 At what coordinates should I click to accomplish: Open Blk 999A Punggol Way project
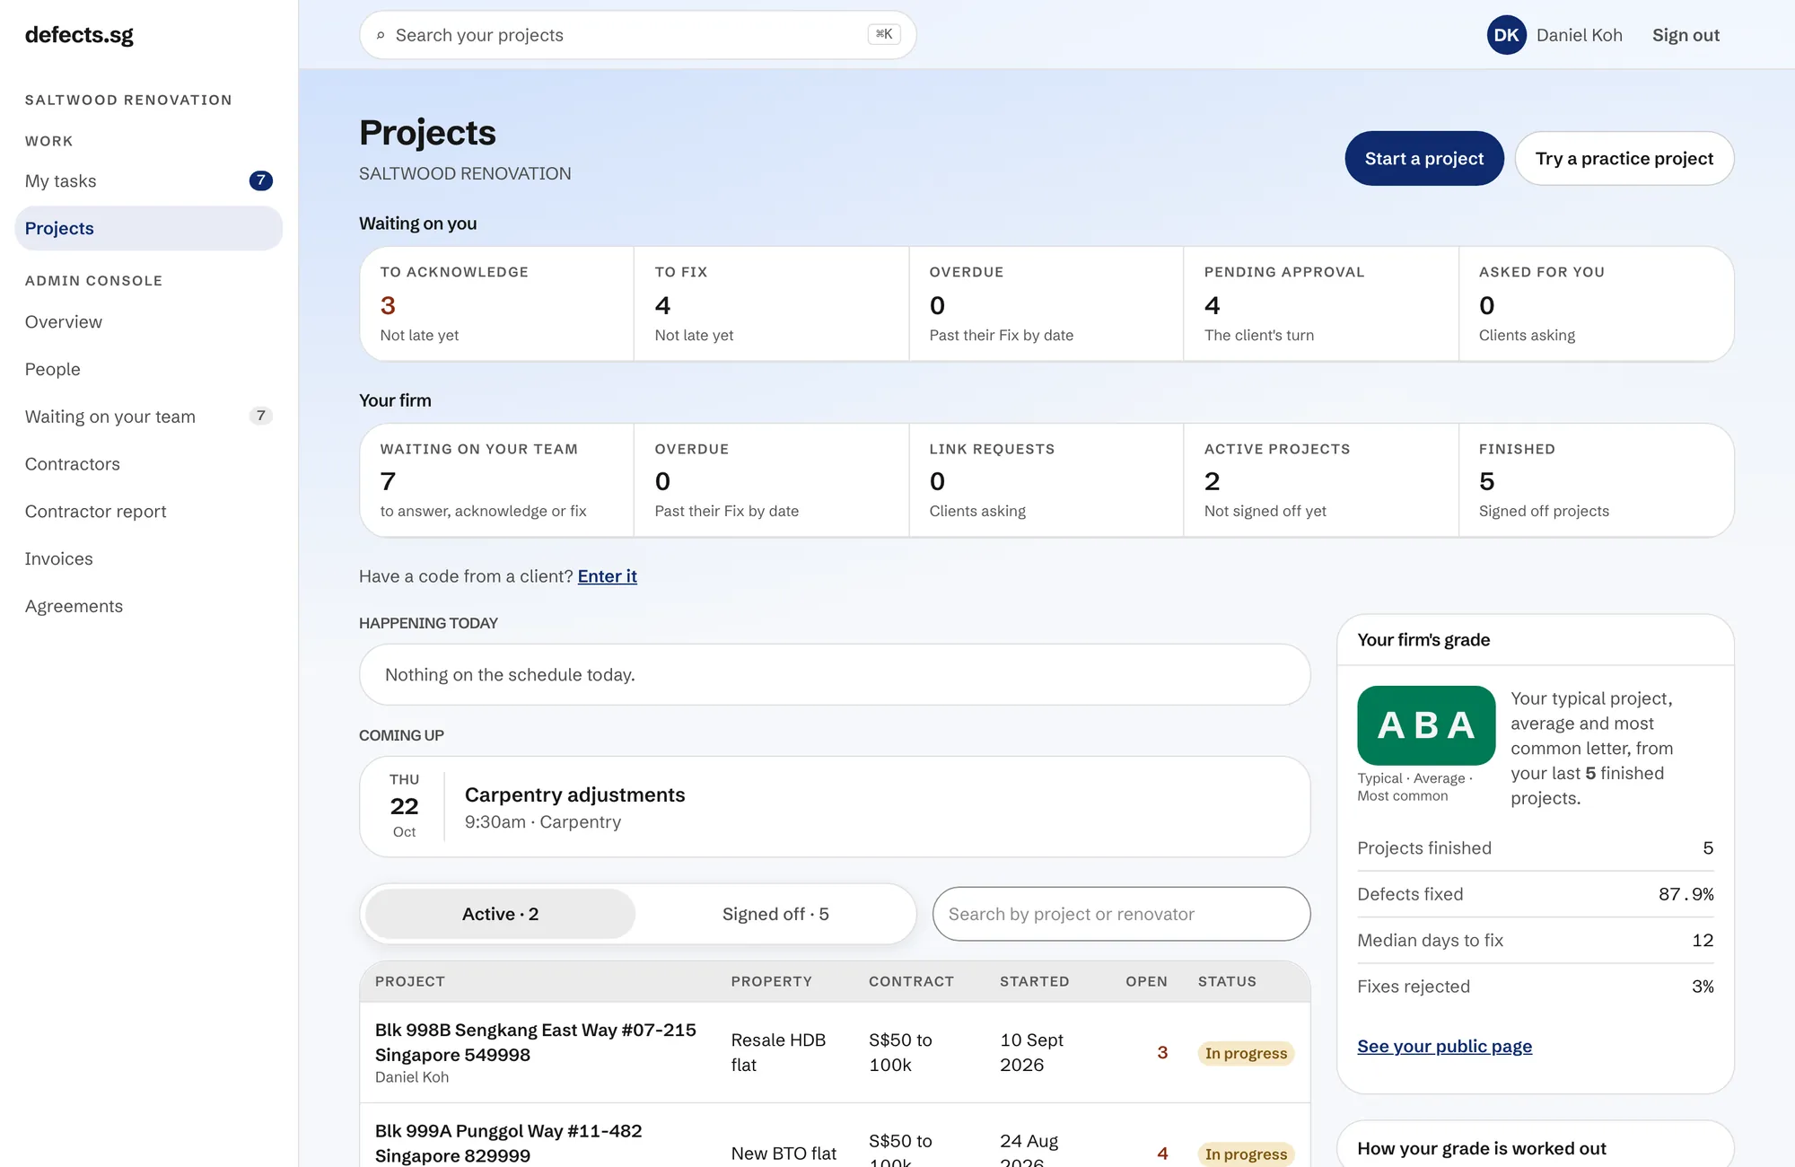pos(509,1143)
